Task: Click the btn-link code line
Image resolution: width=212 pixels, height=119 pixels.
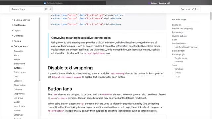Action: [86, 24]
